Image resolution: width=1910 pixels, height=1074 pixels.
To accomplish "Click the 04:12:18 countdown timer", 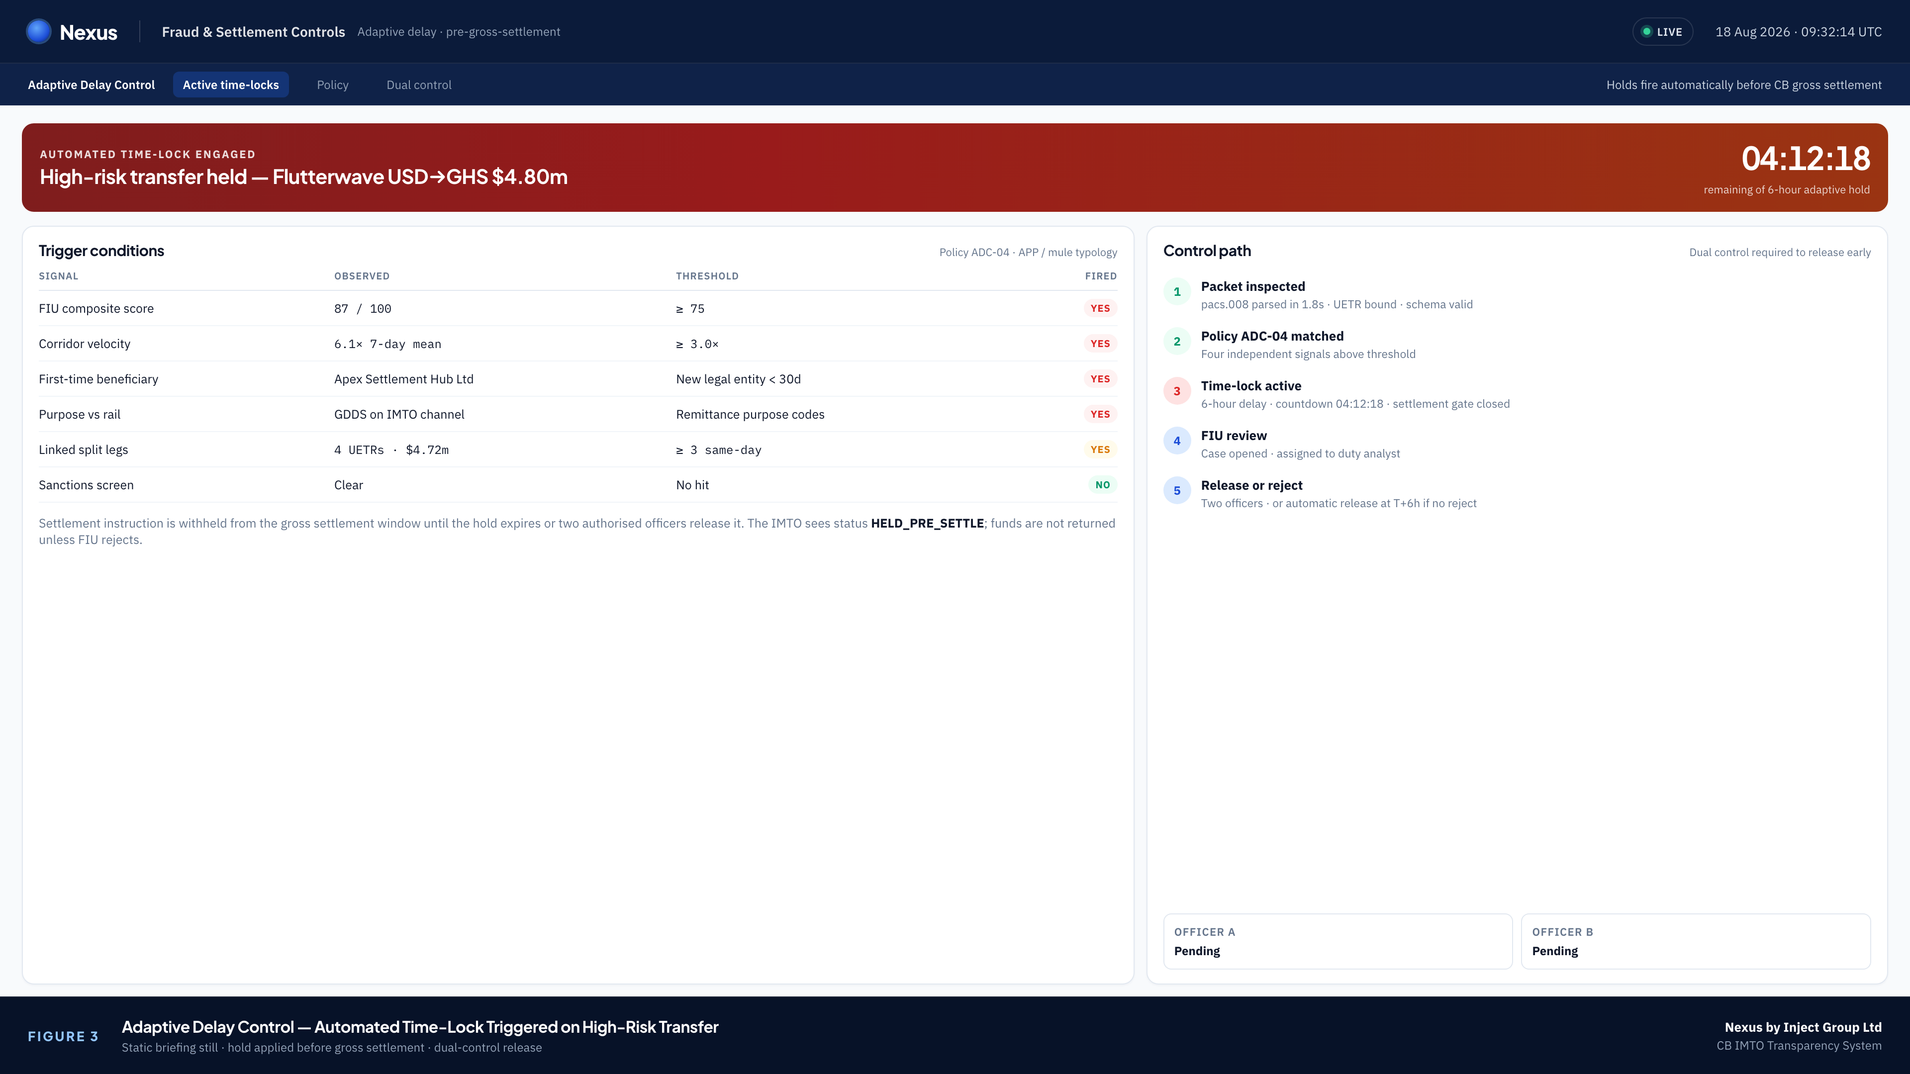I will coord(1806,159).
